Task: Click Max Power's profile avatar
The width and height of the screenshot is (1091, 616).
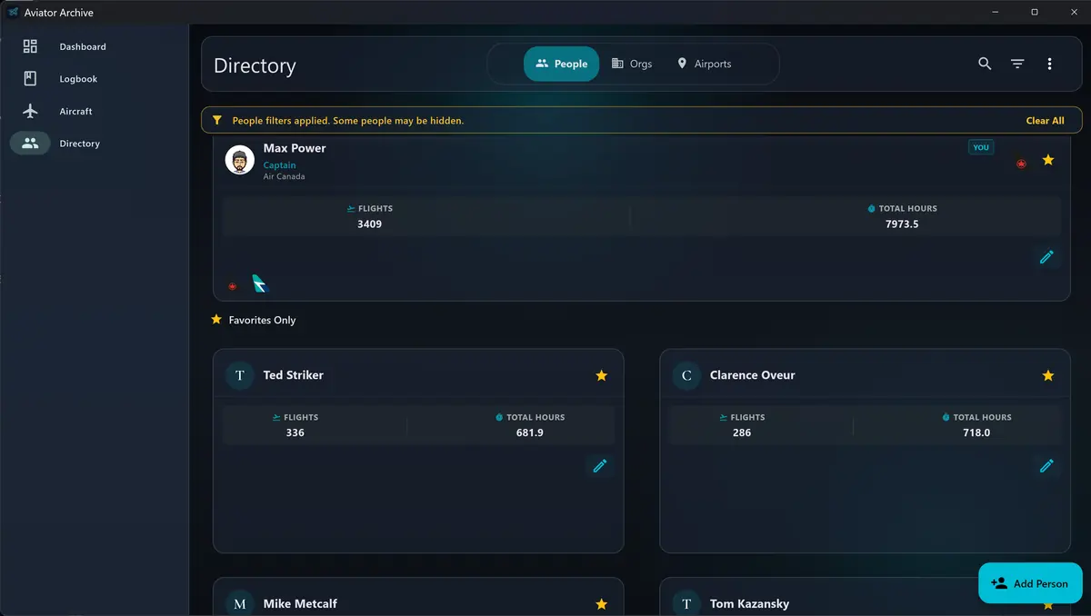Action: point(240,160)
